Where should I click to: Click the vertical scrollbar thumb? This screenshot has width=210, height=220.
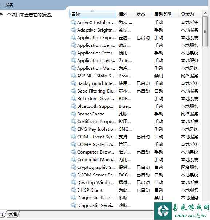(205, 32)
